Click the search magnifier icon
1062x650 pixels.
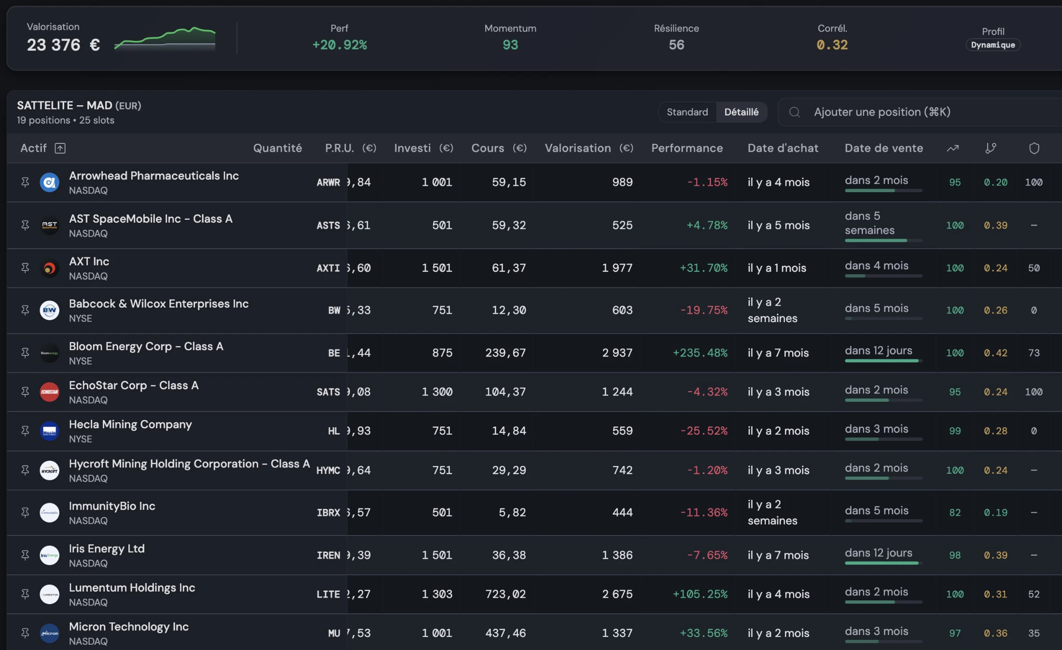pyautogui.click(x=795, y=112)
